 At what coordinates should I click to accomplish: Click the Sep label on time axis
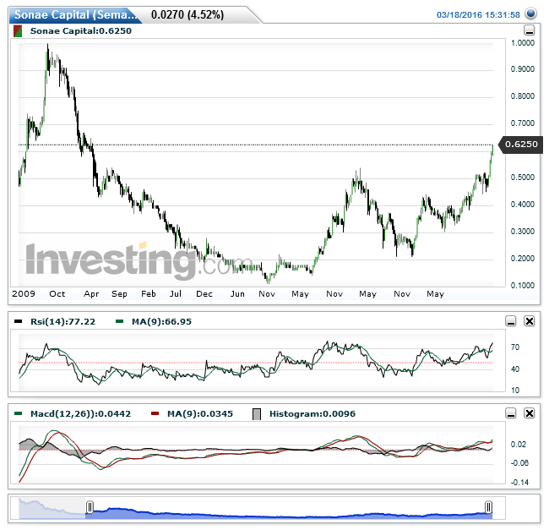click(x=119, y=294)
